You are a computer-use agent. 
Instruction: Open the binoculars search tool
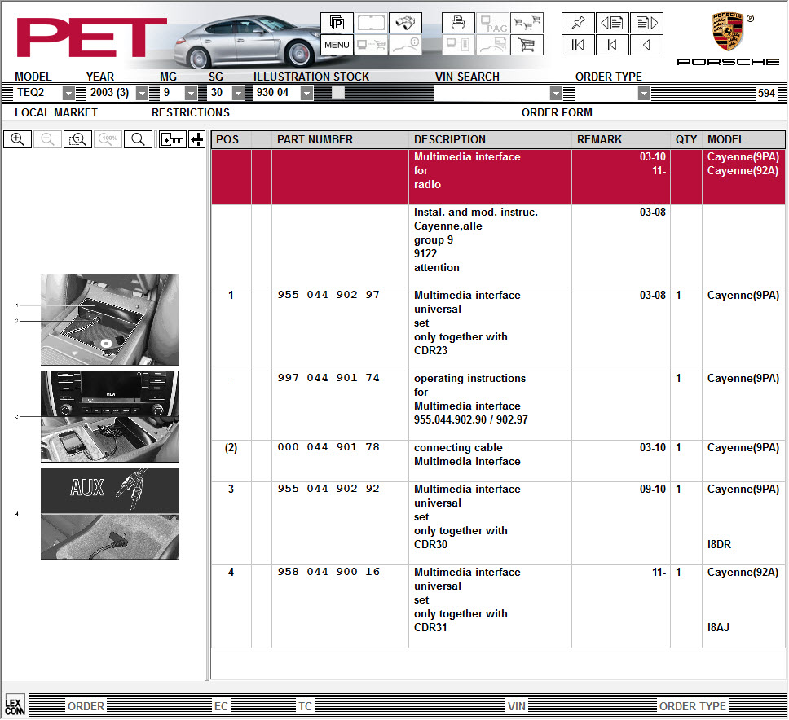click(x=406, y=23)
